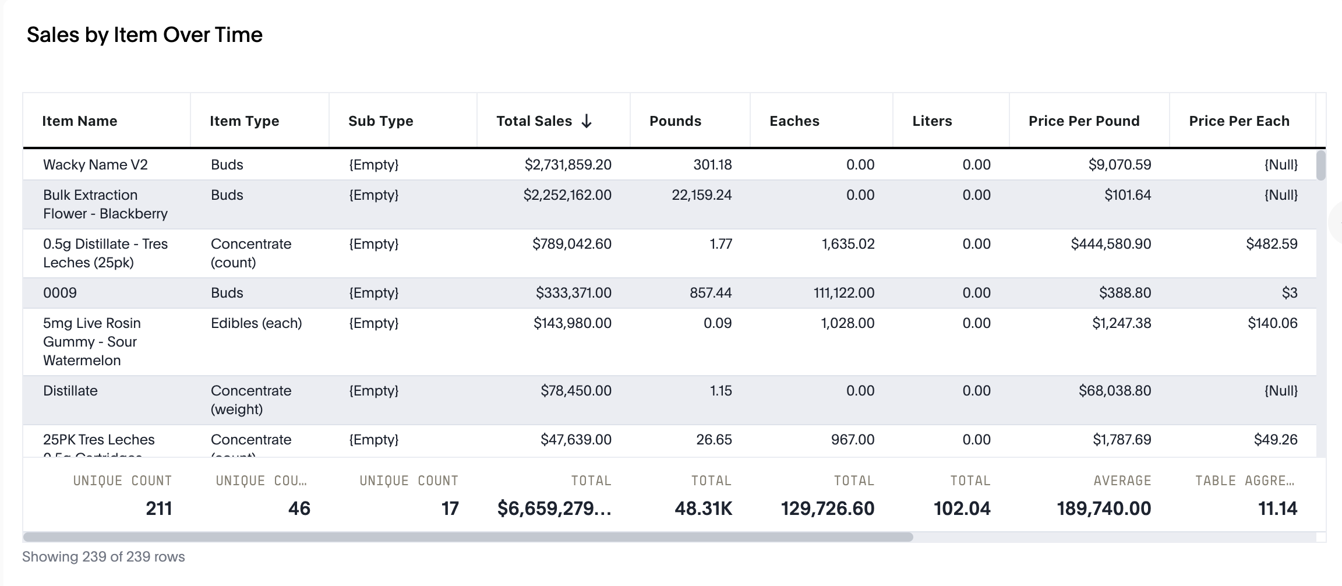Select the Price Per Pound header

tap(1083, 121)
